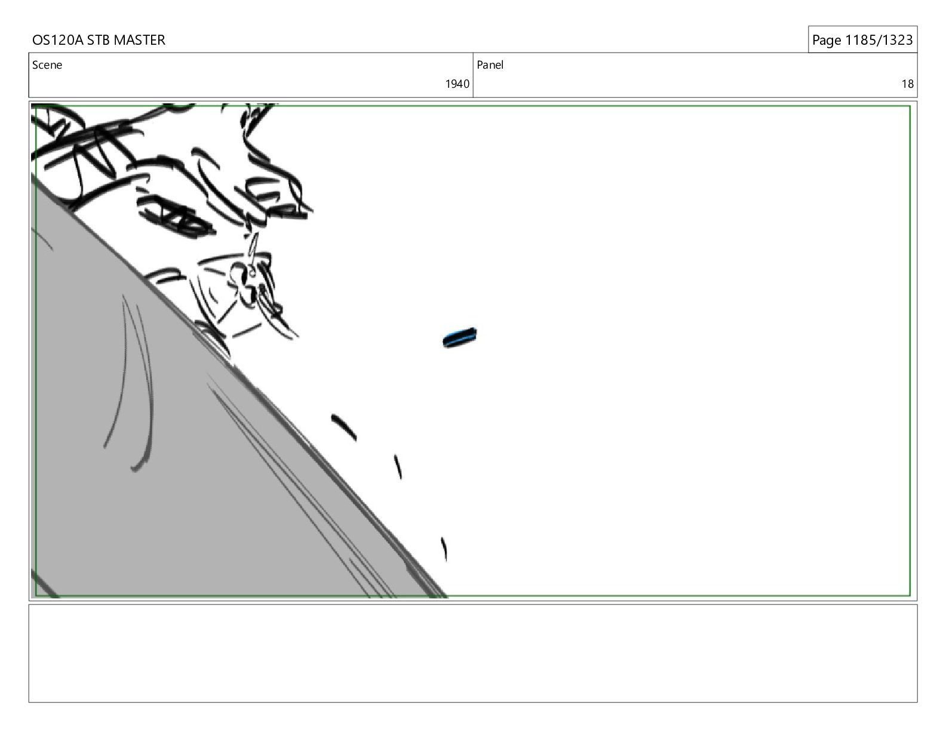Image resolution: width=946 pixels, height=731 pixels.
Task: Click the 'Page 1185/1323' page indicator
Action: pos(862,40)
